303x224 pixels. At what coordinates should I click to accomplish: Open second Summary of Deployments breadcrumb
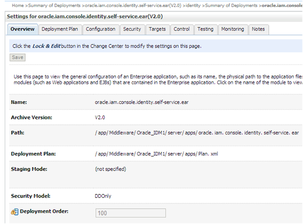point(231,5)
